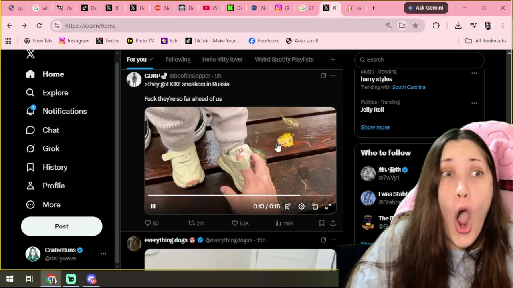The image size is (513, 288).
Task: Switch to the Following timeline tab
Action: point(178,60)
